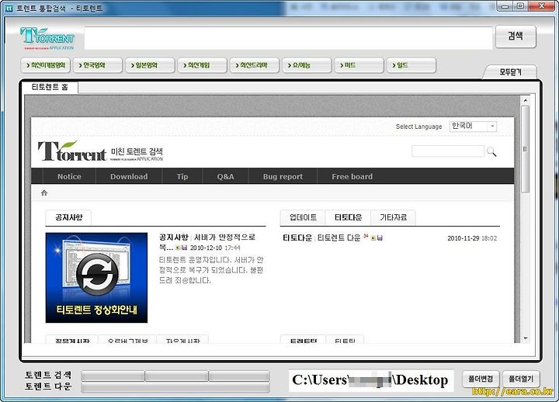Click the 미친 토렌트 검색 slogan text
Viewport: 559px width, 402px height.
point(137,151)
